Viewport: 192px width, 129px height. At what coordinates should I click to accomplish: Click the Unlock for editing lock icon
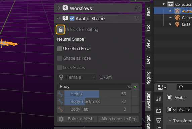(x=60, y=30)
